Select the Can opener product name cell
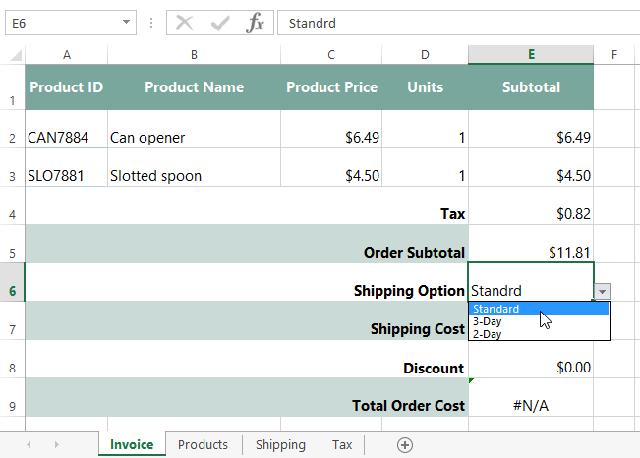Viewport: 640px width, 458px height. (x=194, y=138)
